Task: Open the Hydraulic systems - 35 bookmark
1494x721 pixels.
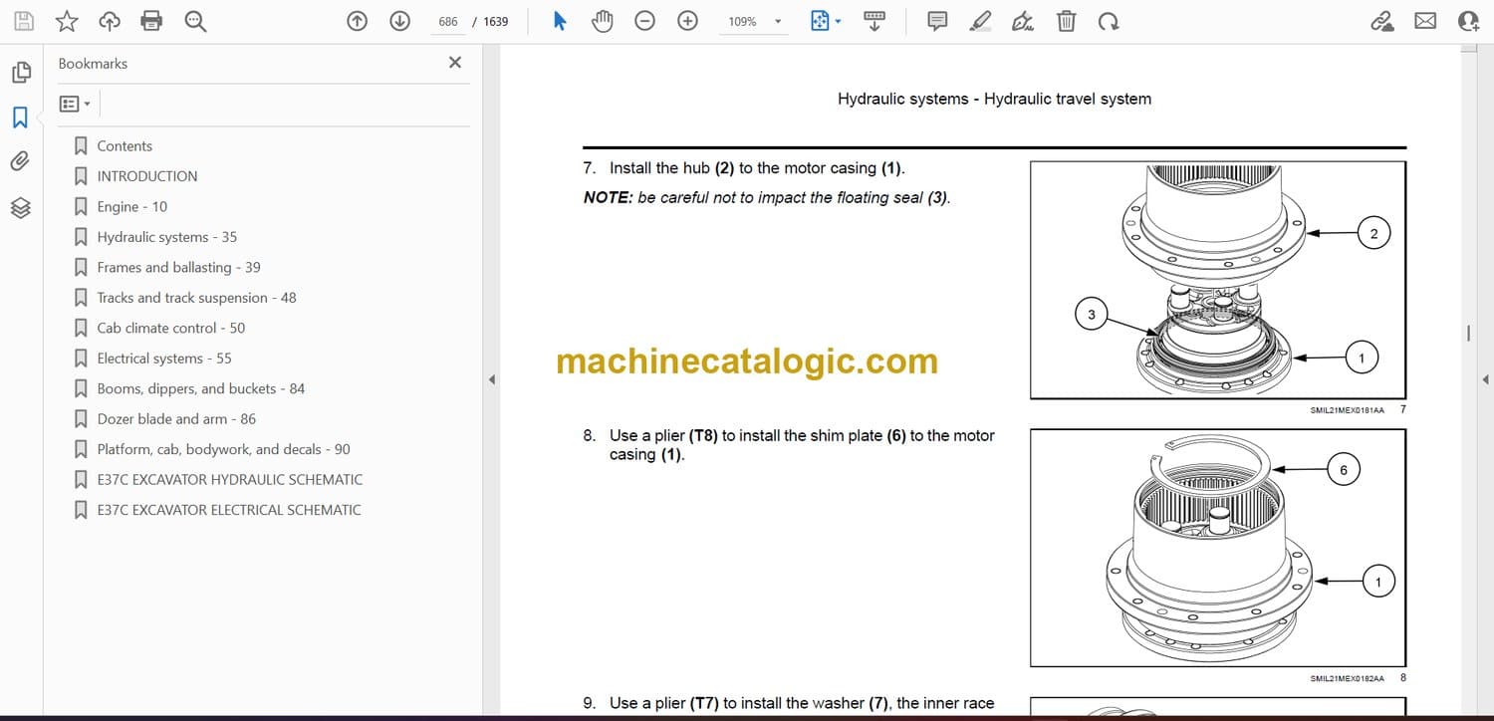Action: (x=166, y=237)
